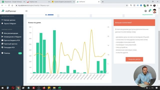The height and width of the screenshot is (90, 160).
Task: Click the Помощь question icon in sidebar
Action: click(x=2, y=53)
